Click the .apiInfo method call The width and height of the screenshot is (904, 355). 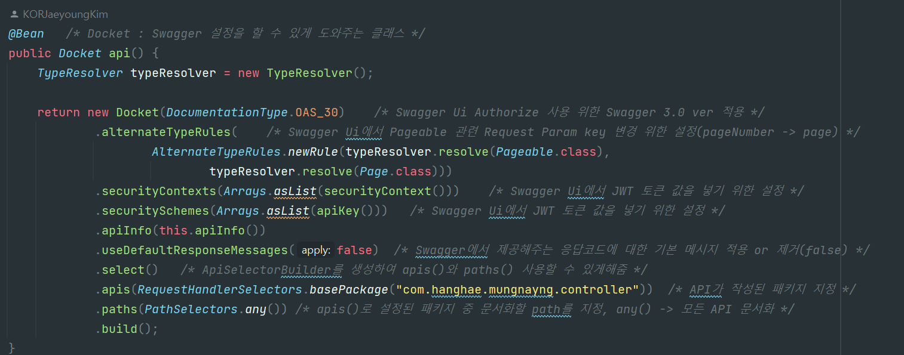(x=123, y=230)
